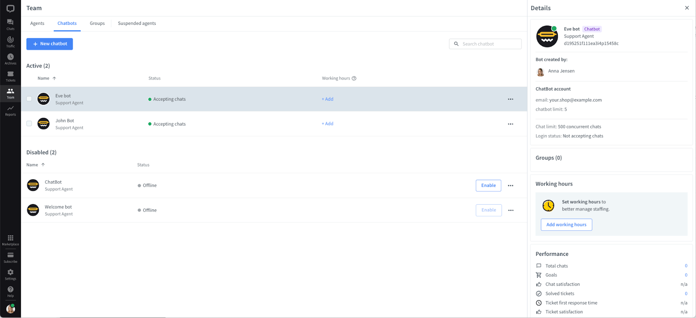Enable the ChatBot agent
The image size is (696, 318).
click(489, 185)
